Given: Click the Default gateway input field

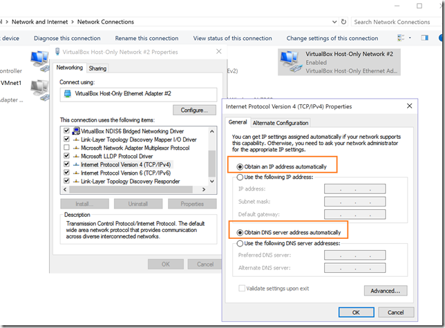Looking at the screenshot, I should pos(354,214).
